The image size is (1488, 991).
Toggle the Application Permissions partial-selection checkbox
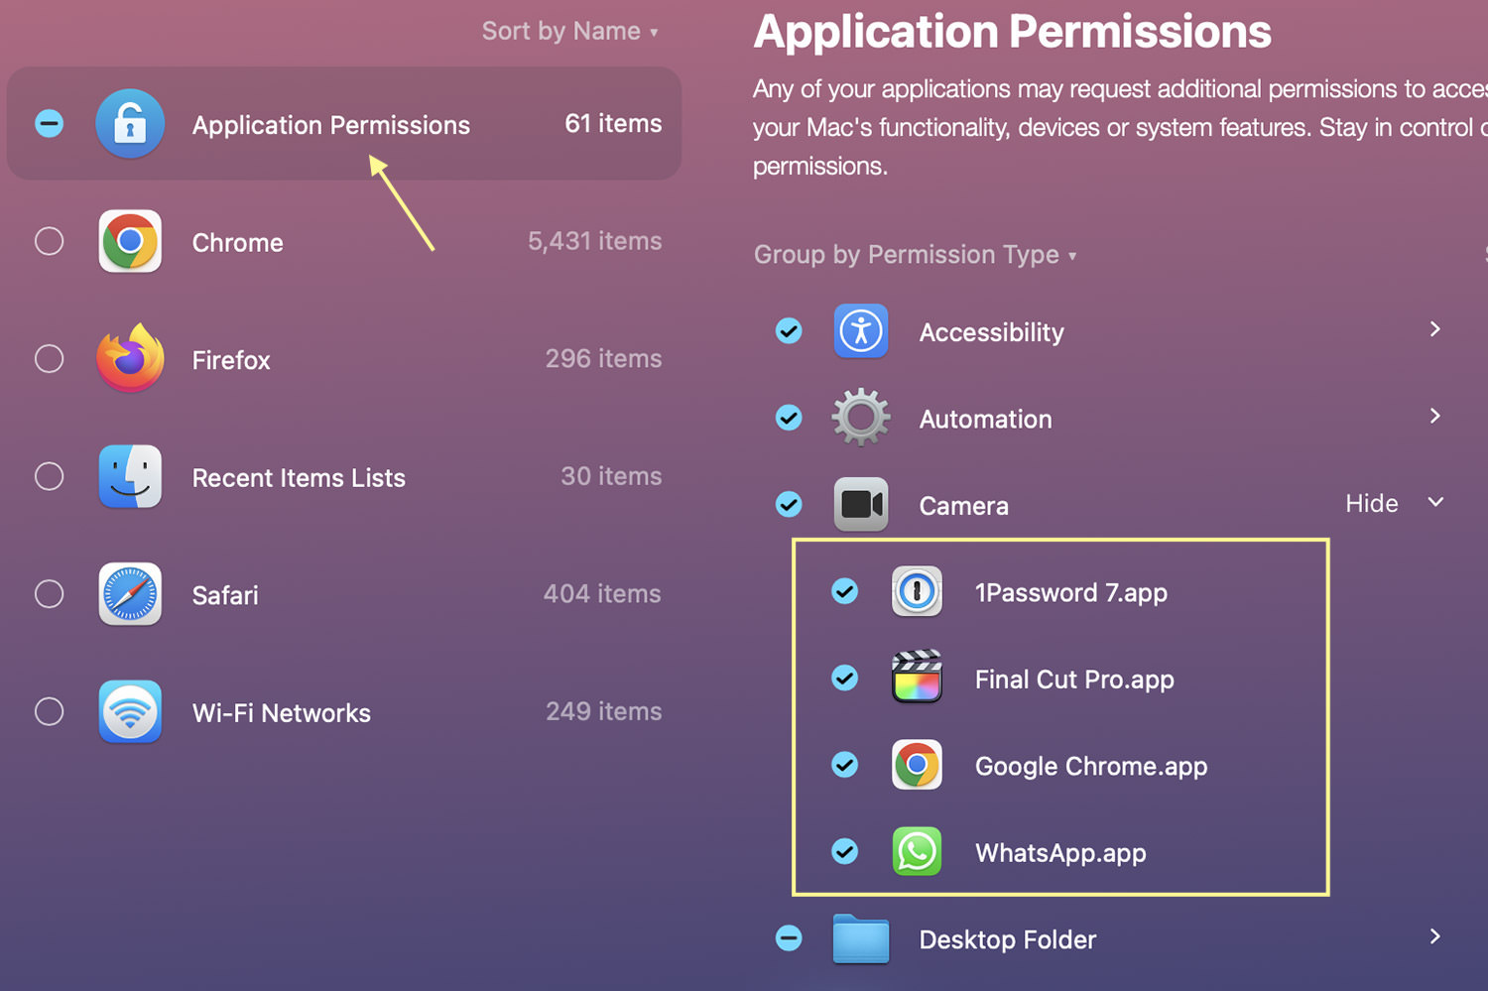[x=50, y=124]
